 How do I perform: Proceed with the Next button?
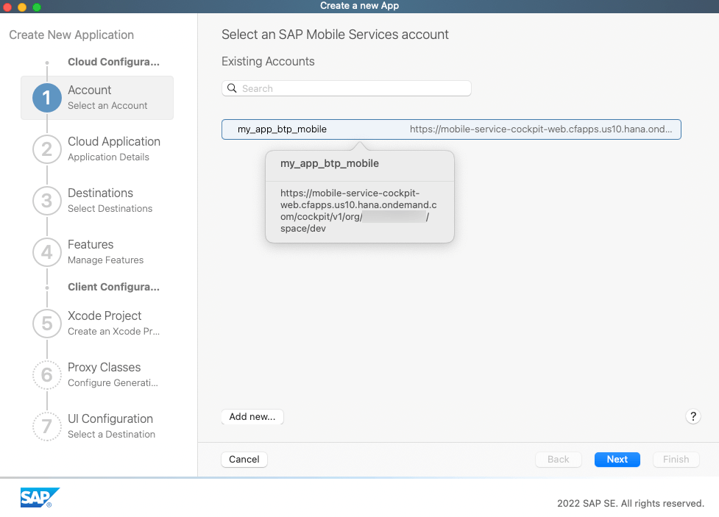[617, 459]
